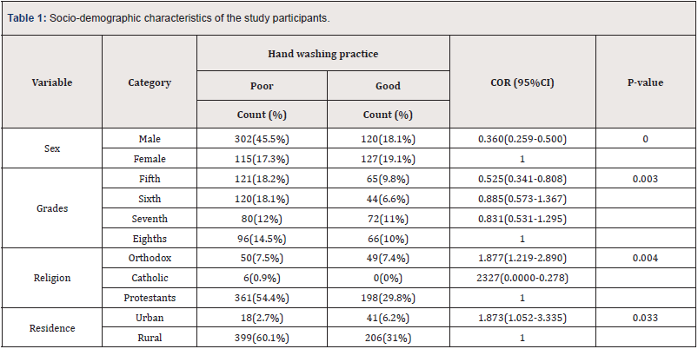
Task: Select the Female good count 127(19.1%)
Action: pos(388,159)
